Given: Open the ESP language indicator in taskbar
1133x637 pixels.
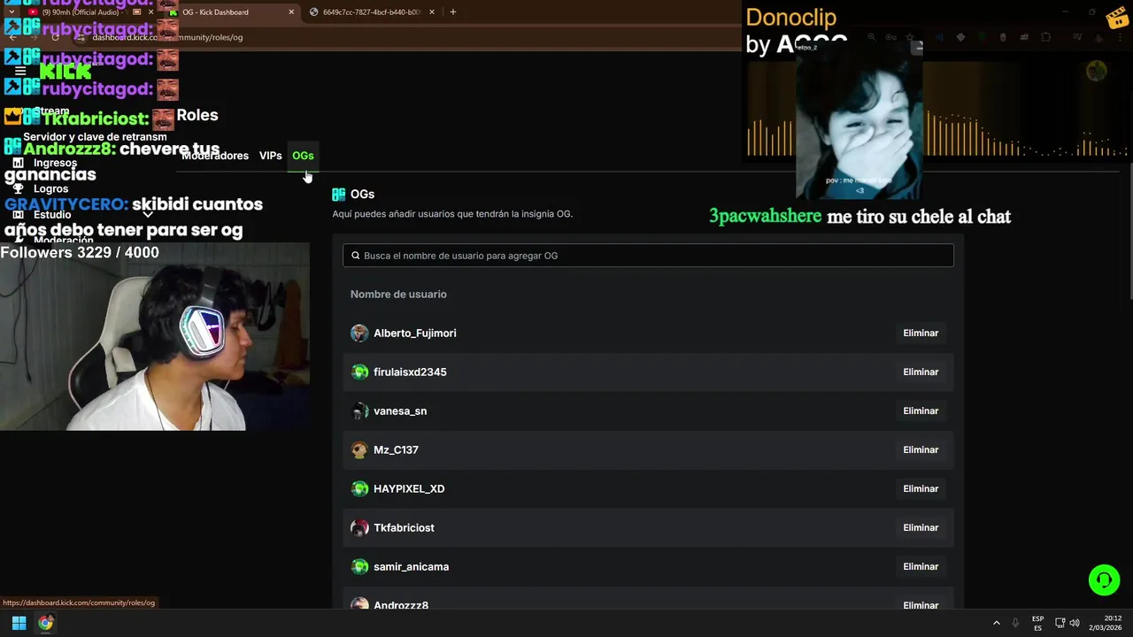Looking at the screenshot, I should [1037, 623].
